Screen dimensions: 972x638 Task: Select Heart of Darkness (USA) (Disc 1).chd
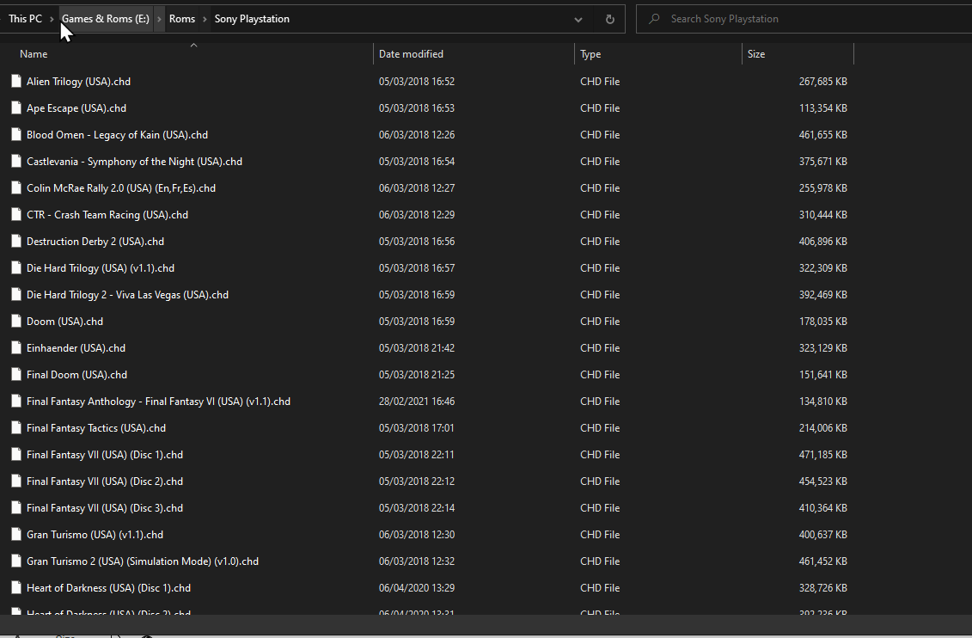[x=108, y=588]
